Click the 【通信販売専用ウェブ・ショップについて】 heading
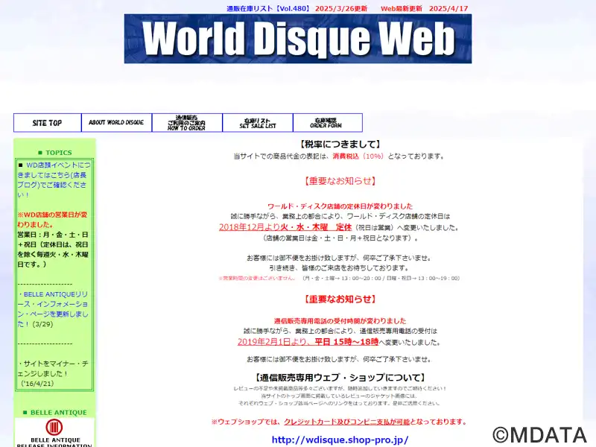This screenshot has height=447, width=596. pyautogui.click(x=340, y=378)
